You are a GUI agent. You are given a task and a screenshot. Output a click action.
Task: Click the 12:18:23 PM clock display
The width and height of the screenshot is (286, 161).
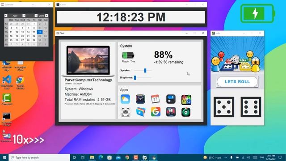[x=131, y=17]
